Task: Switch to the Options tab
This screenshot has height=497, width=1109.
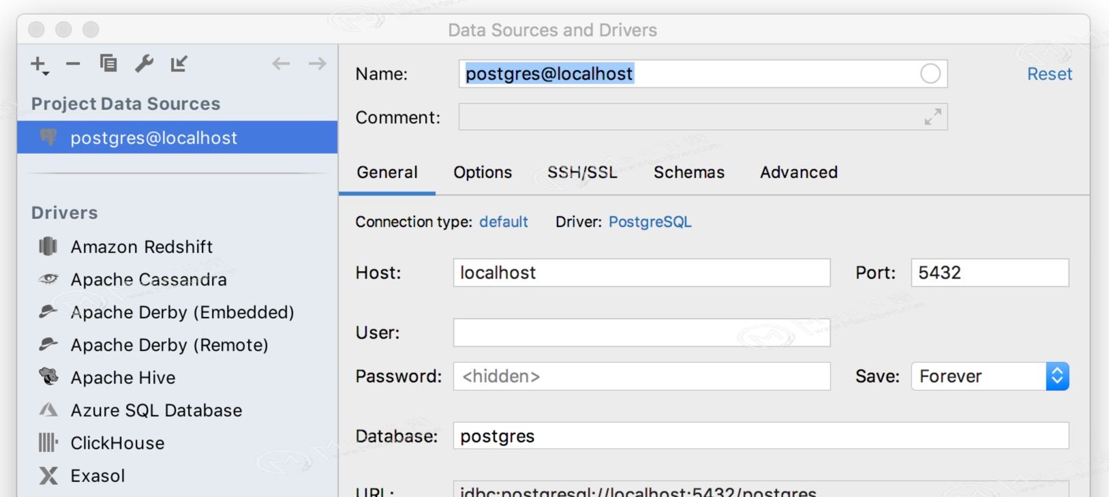Action: (483, 172)
